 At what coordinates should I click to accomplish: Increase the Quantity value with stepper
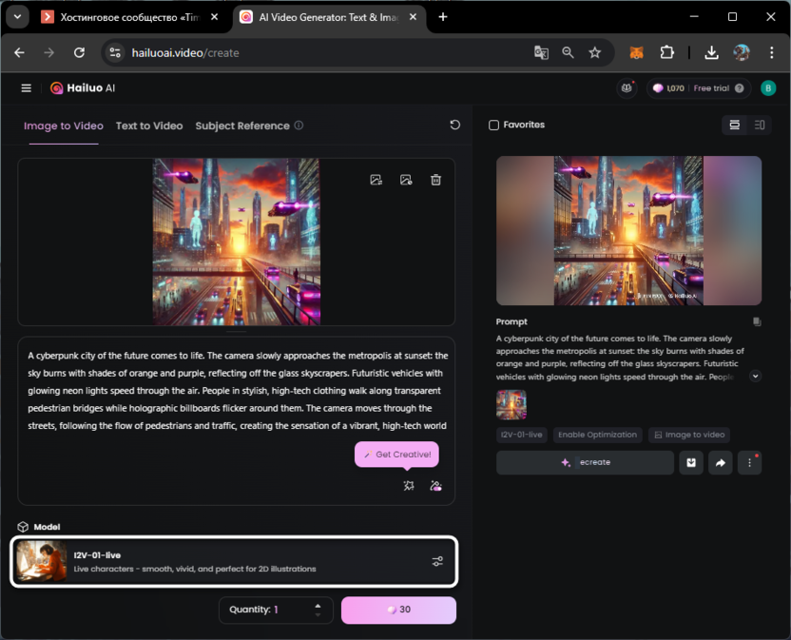[318, 605]
